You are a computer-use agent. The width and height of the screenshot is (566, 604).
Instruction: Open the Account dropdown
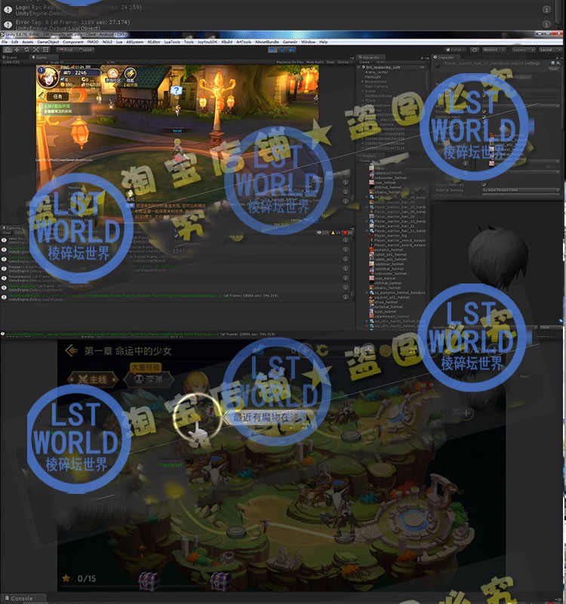494,50
